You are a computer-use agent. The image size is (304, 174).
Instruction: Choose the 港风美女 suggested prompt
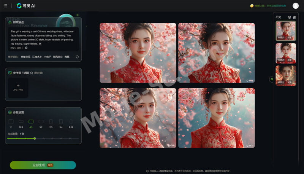[x=58, y=57]
